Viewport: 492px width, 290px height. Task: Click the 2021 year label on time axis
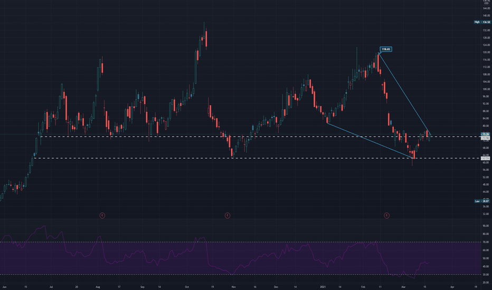pos(323,287)
